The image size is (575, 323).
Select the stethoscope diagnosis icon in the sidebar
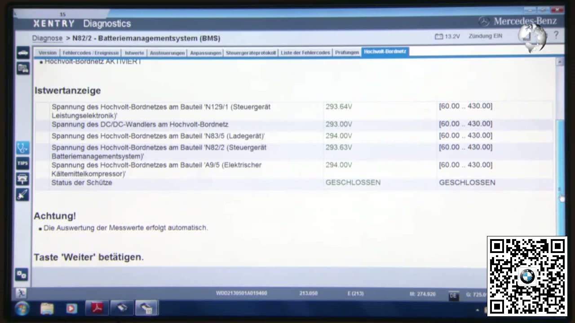point(23,148)
